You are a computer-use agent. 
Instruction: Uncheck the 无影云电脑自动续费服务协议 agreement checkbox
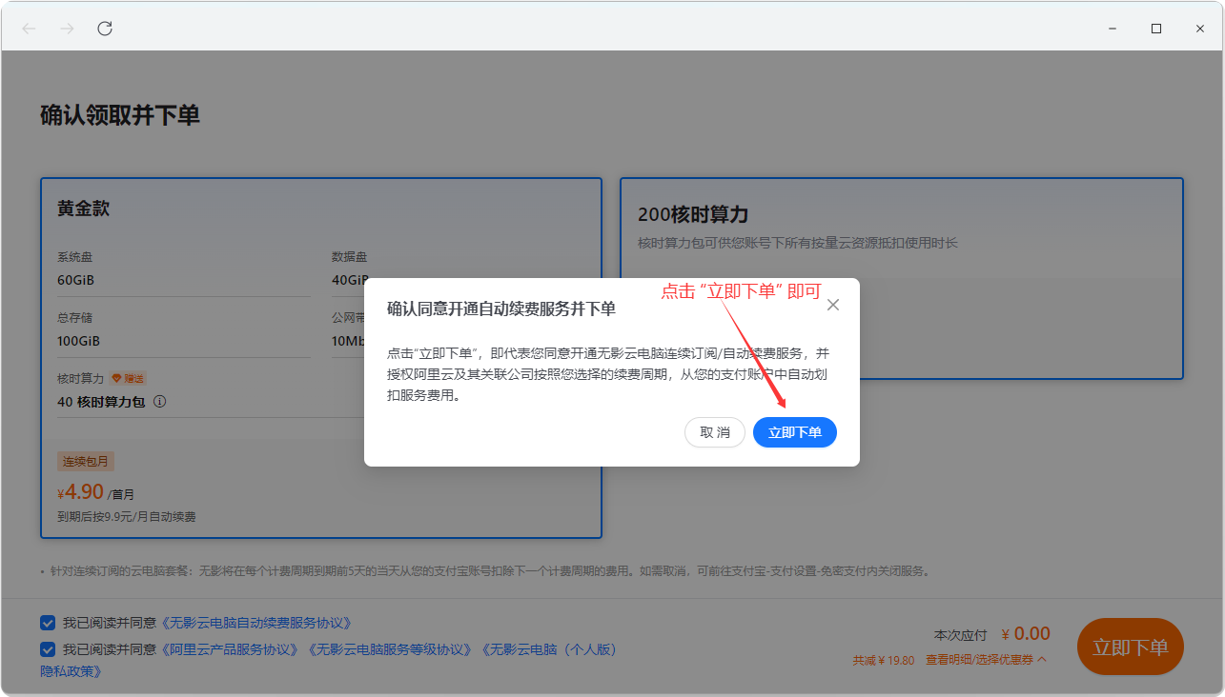pyautogui.click(x=48, y=623)
